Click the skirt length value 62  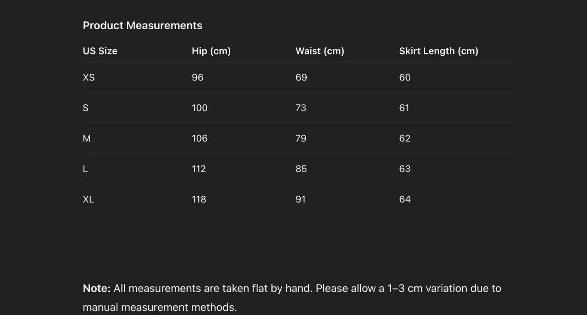pyautogui.click(x=405, y=138)
